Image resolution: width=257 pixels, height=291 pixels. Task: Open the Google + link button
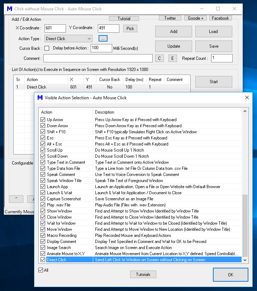(195, 18)
